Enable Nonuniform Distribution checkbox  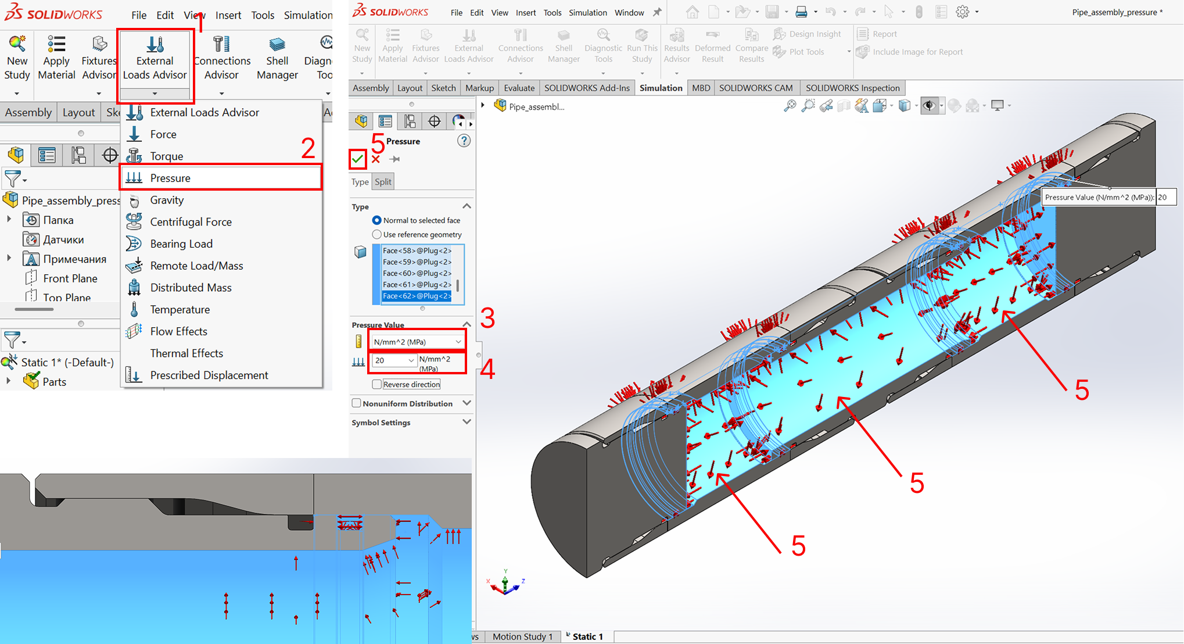point(357,403)
